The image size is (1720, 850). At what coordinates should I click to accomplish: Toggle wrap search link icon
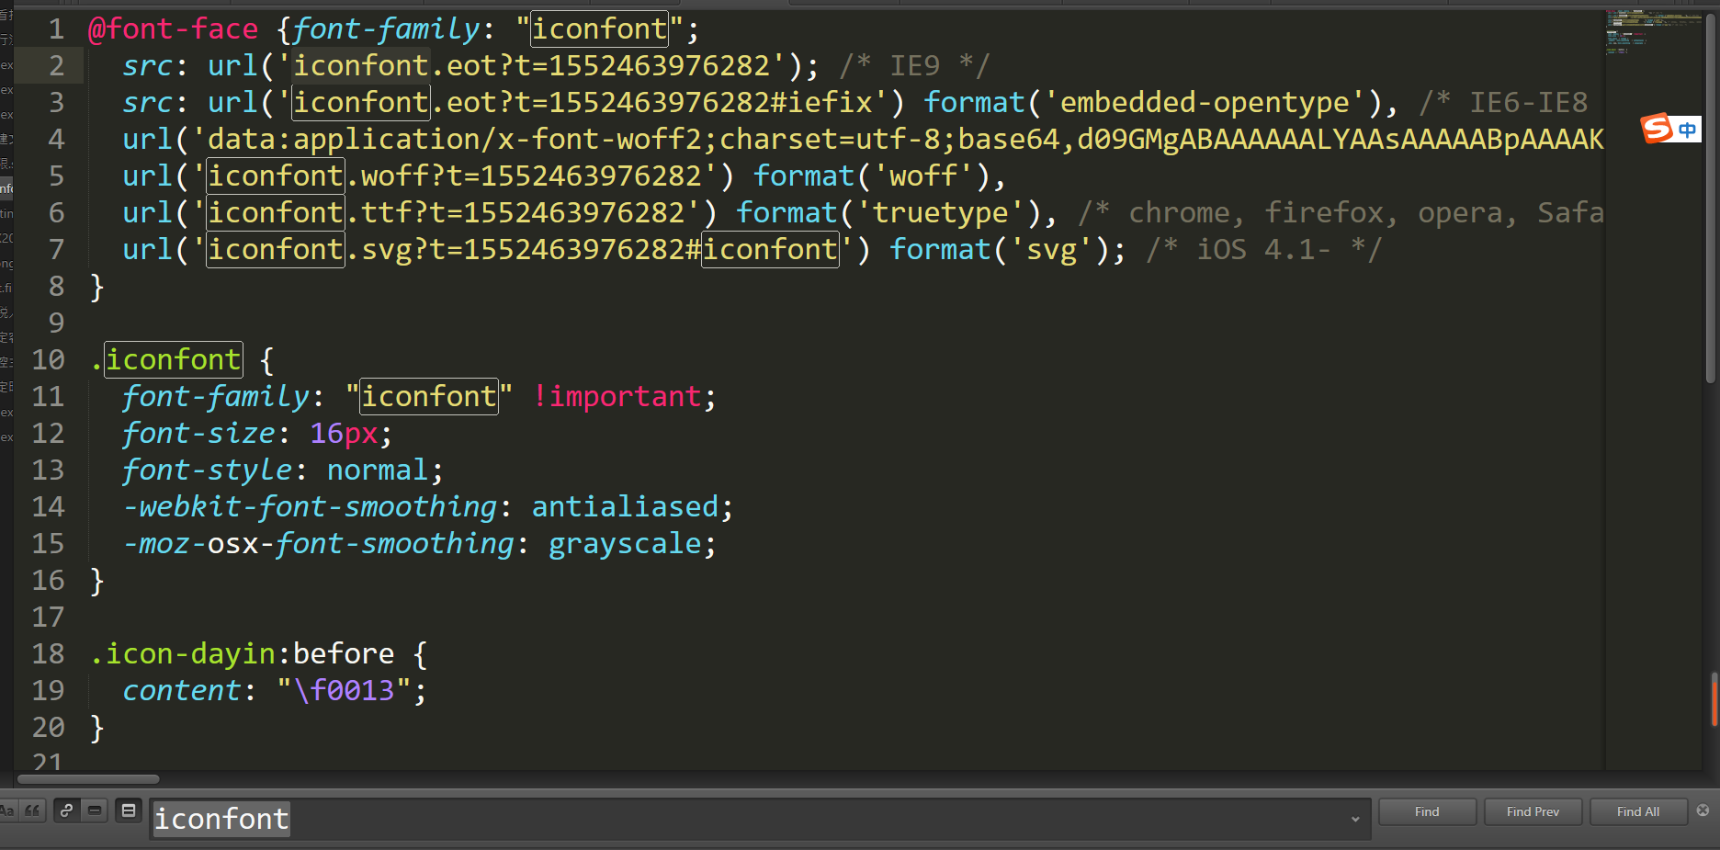tap(66, 810)
